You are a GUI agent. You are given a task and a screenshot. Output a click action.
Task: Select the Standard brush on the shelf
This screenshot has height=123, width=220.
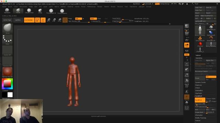tap(7, 11)
